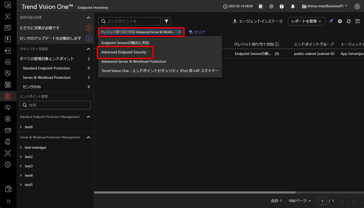Click the lock and ID card sidebar icon

coord(8,51)
